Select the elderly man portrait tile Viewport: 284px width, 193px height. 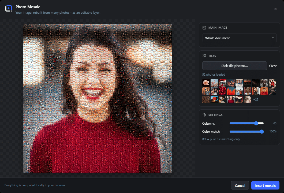264,83
